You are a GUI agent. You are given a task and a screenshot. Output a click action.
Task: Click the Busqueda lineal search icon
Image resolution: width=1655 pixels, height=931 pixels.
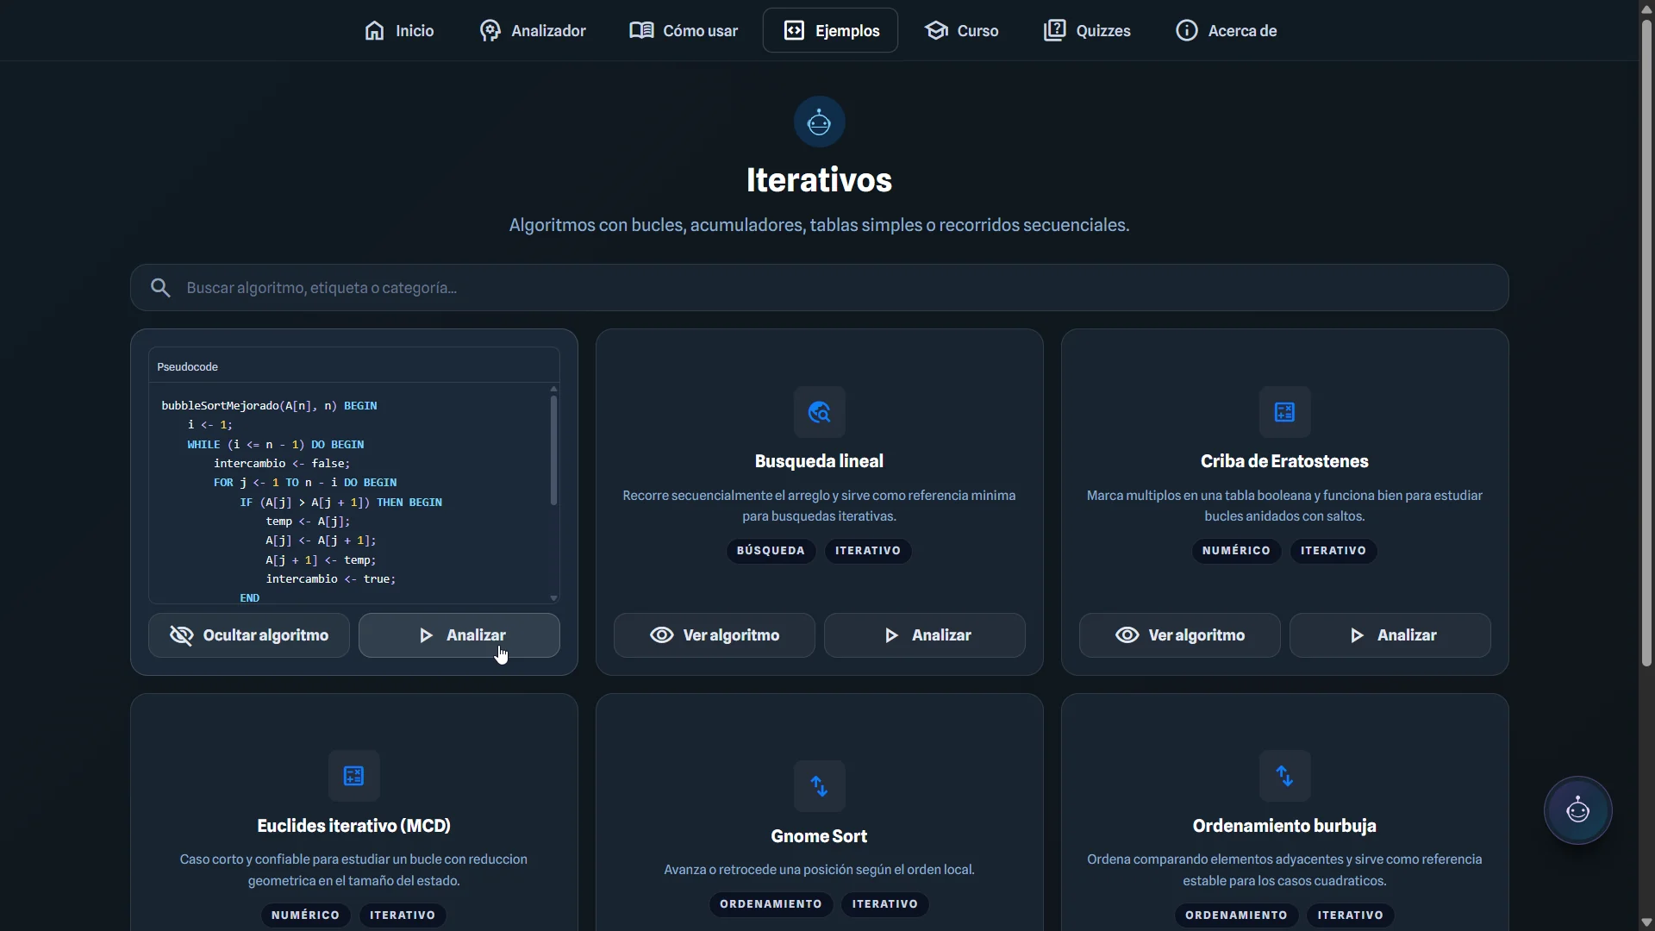(x=819, y=412)
